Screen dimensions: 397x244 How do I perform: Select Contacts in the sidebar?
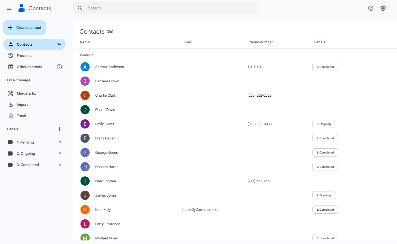pos(34,44)
